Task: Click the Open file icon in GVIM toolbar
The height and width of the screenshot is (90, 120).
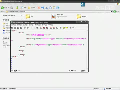Action: (12, 28)
